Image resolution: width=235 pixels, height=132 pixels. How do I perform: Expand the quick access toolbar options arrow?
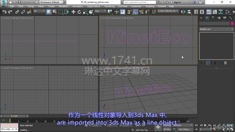(x=65, y=2)
